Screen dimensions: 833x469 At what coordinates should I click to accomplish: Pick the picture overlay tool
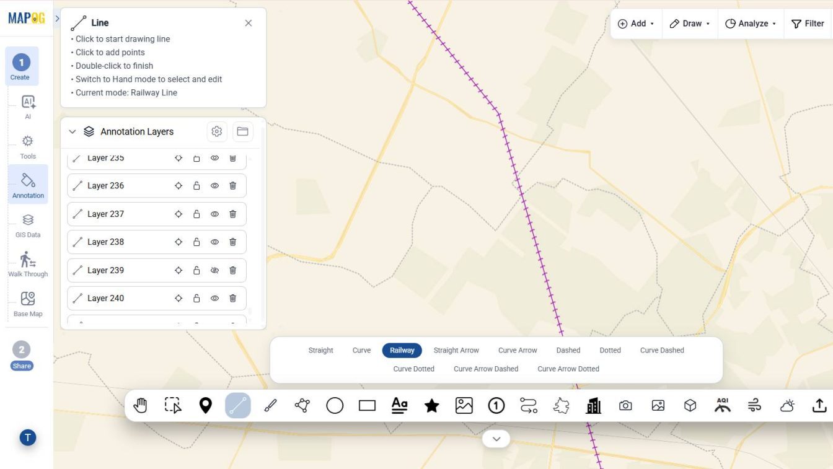pyautogui.click(x=658, y=406)
